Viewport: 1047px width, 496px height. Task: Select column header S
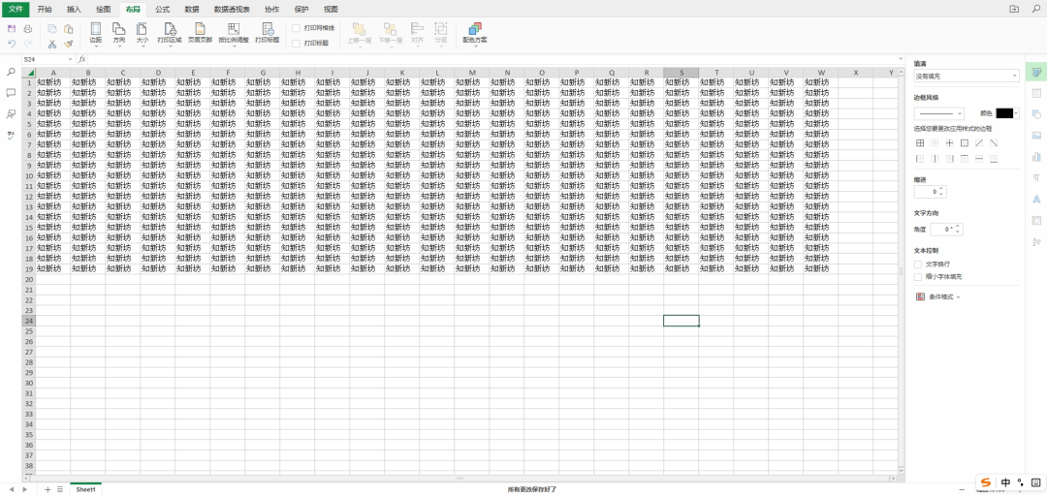tap(682, 72)
